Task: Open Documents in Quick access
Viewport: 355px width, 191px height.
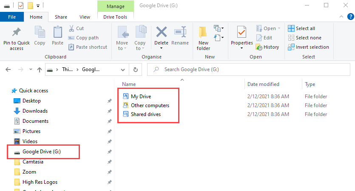Action: pos(31,121)
